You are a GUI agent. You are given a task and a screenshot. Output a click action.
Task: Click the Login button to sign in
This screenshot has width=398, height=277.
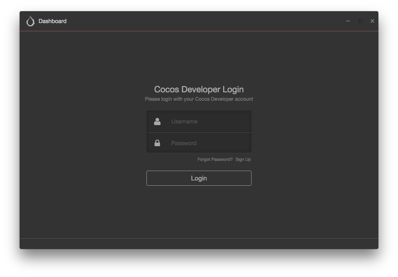pos(199,178)
